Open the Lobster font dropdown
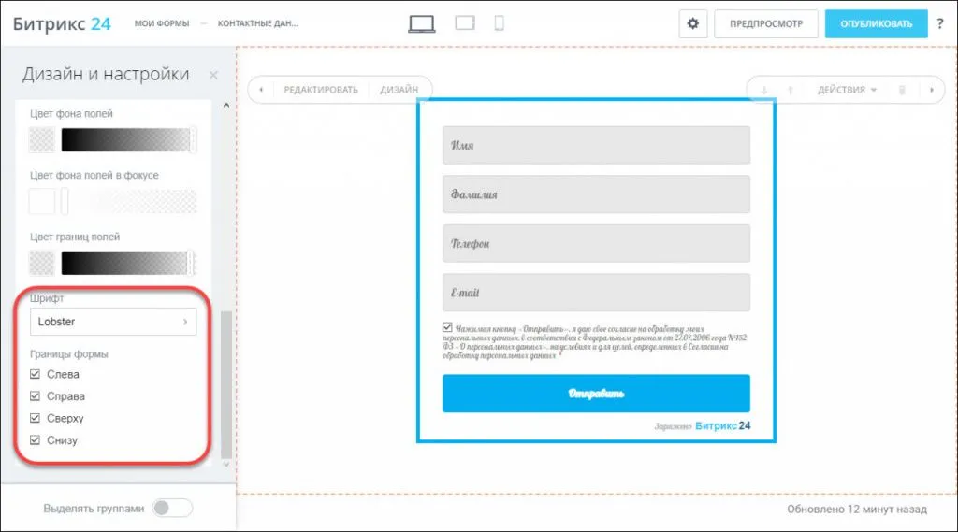958x532 pixels. pyautogui.click(x=113, y=322)
